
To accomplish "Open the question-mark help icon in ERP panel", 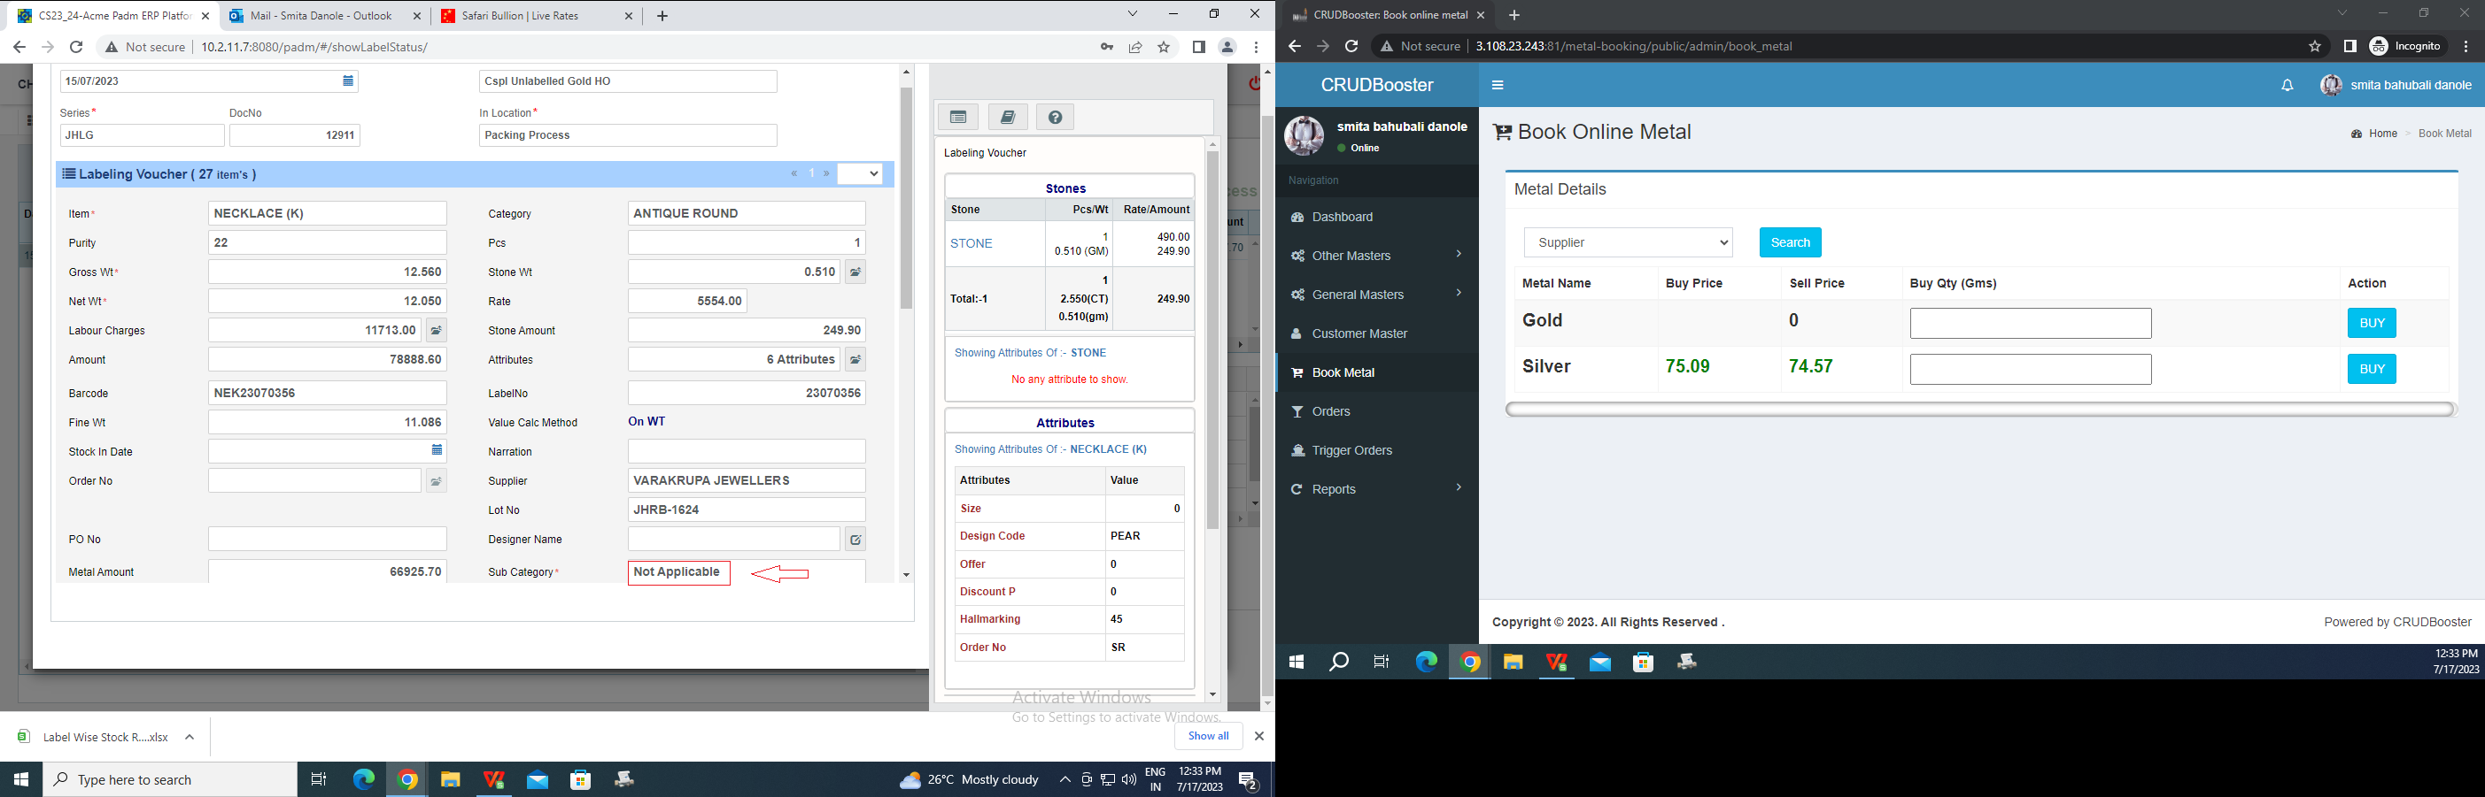I will 1056,118.
